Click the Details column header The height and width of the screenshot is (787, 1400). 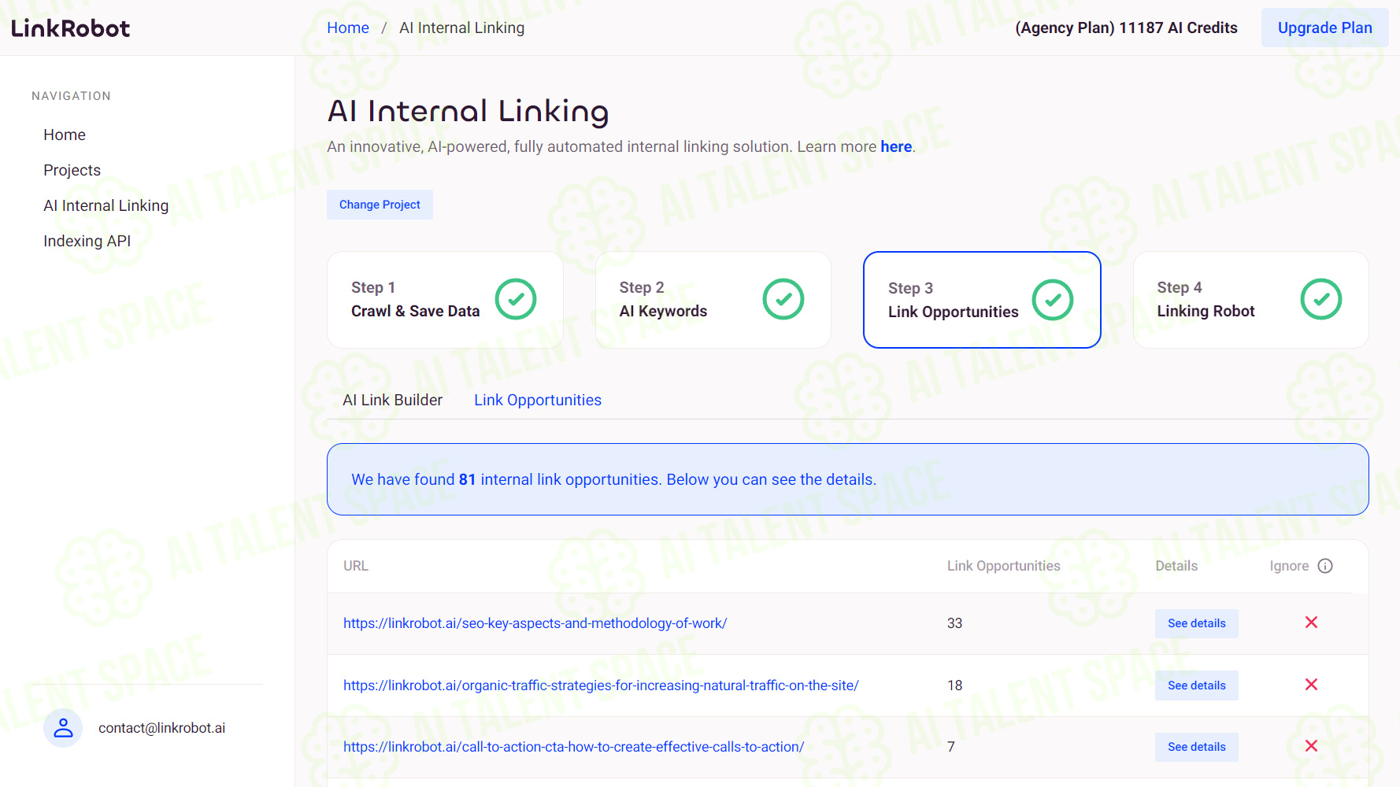tap(1176, 566)
